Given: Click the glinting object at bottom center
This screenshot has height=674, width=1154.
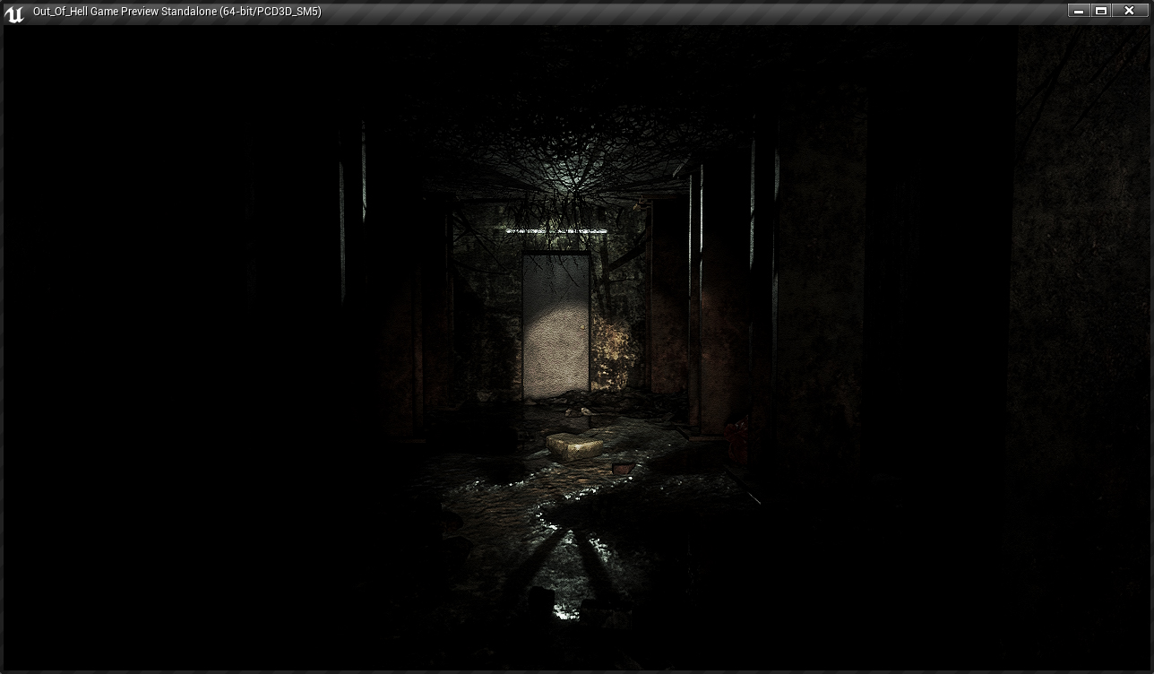Looking at the screenshot, I should 562,613.
